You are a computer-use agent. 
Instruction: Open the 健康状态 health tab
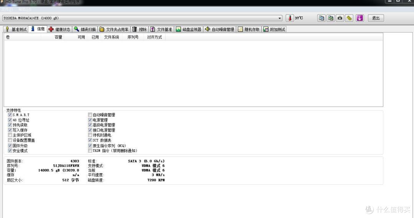[x=59, y=29]
